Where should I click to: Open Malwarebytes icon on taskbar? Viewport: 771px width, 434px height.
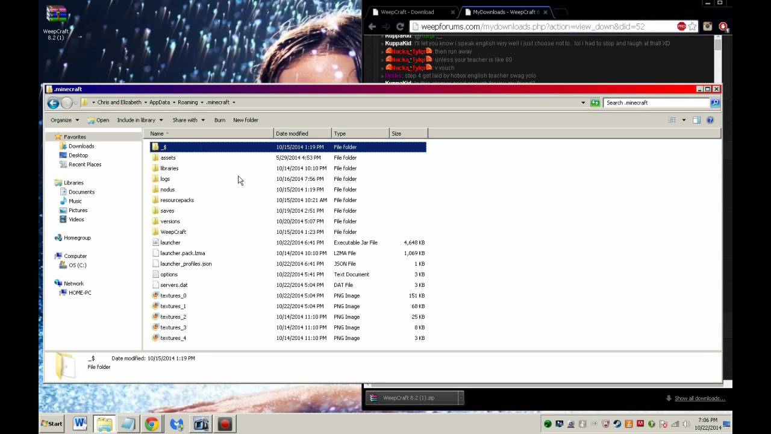(x=176, y=424)
